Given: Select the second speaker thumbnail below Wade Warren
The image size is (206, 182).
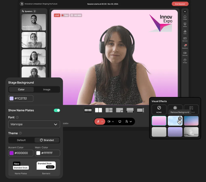Looking at the screenshot, I should 34,40.
